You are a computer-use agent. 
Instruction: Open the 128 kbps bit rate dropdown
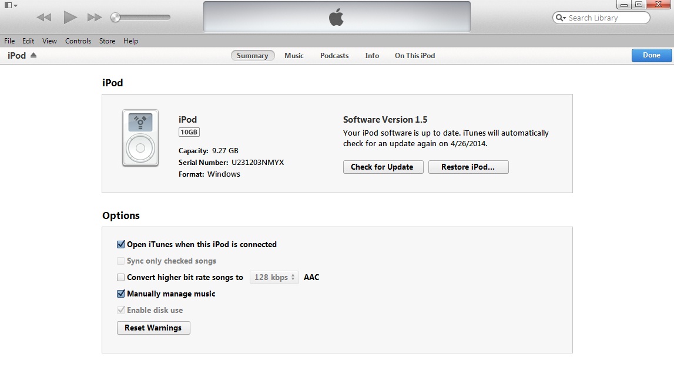[274, 278]
